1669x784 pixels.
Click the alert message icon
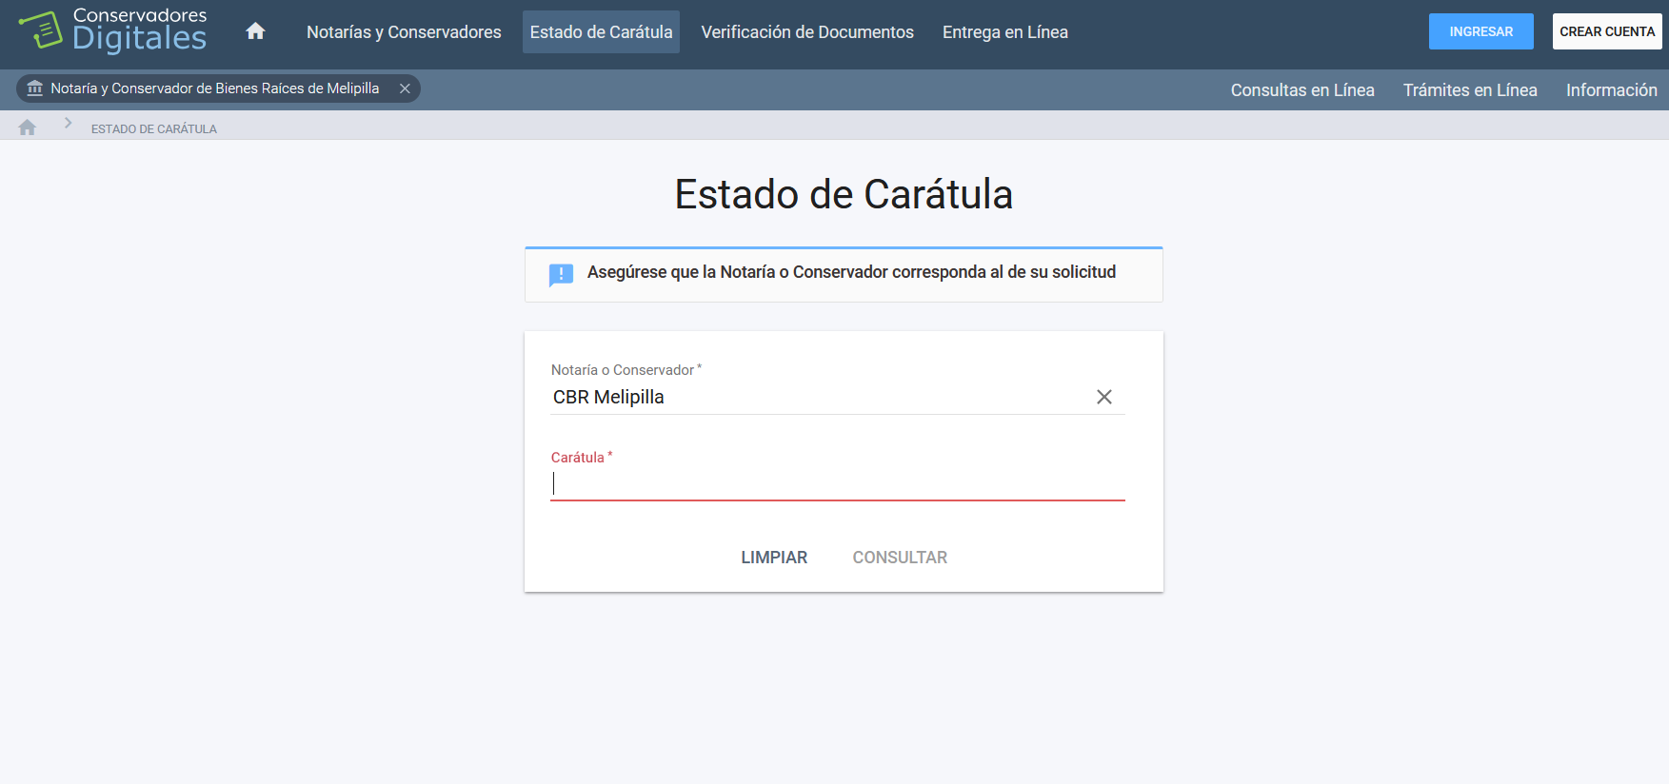pyautogui.click(x=561, y=275)
